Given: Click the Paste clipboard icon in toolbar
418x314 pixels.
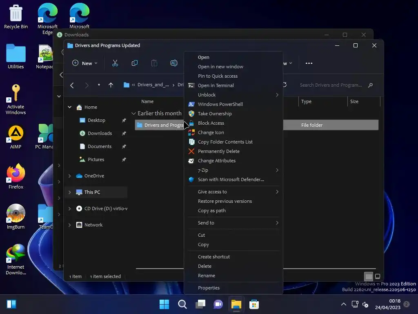Looking at the screenshot, I should pos(154,63).
